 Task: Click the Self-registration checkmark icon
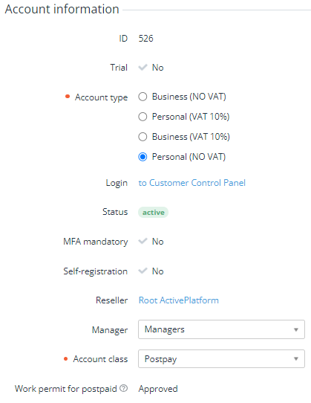pos(143,271)
